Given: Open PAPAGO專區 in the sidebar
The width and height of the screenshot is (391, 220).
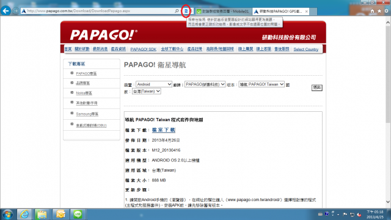Looking at the screenshot, I should tap(86, 73).
